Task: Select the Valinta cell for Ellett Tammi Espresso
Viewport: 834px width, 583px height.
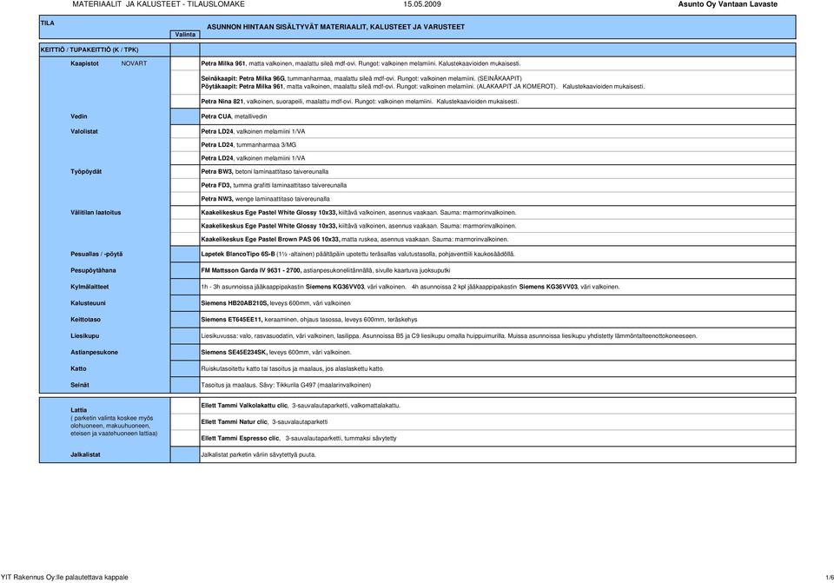Action: [x=185, y=439]
